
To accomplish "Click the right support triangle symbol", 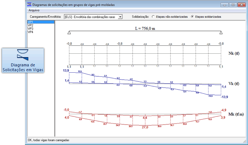I will tap(221, 33).
